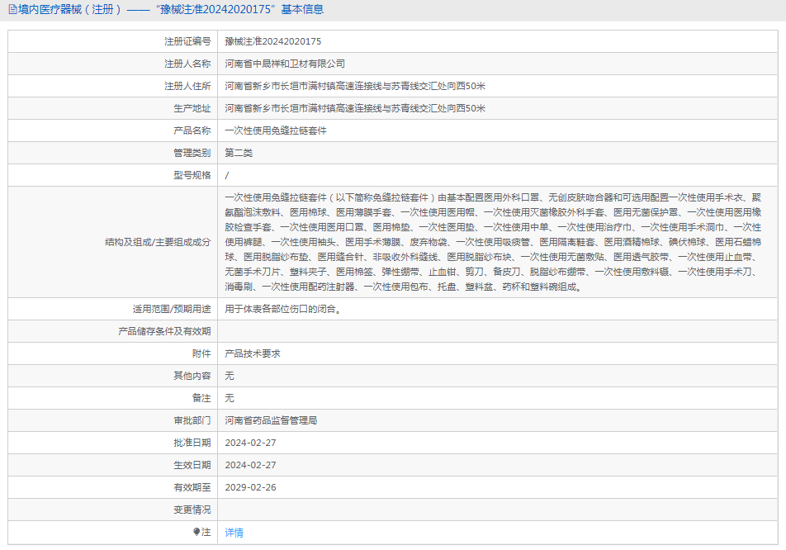Select the address value in the 注册人住所 row
786x550 pixels.
coord(355,86)
